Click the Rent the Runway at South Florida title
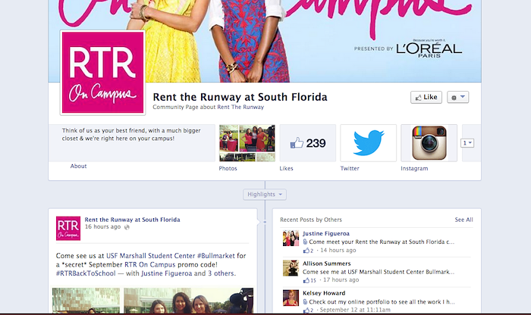531x315 pixels. pyautogui.click(x=240, y=98)
